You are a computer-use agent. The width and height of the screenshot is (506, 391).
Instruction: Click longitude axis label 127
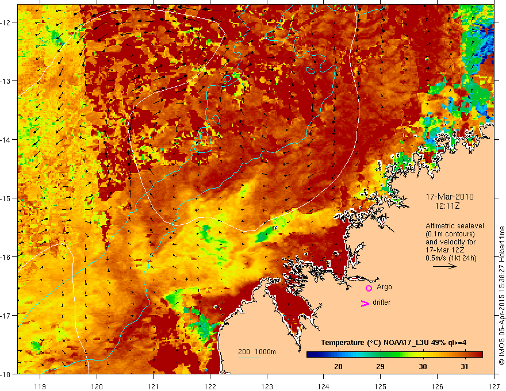[494, 386]
